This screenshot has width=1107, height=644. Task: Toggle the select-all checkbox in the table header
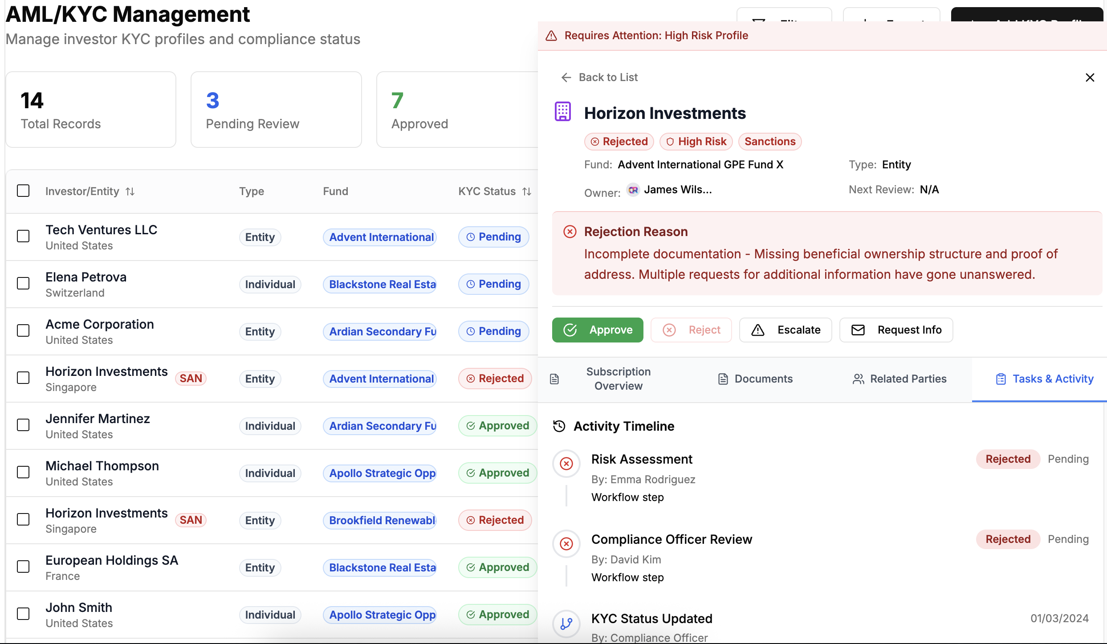click(23, 191)
